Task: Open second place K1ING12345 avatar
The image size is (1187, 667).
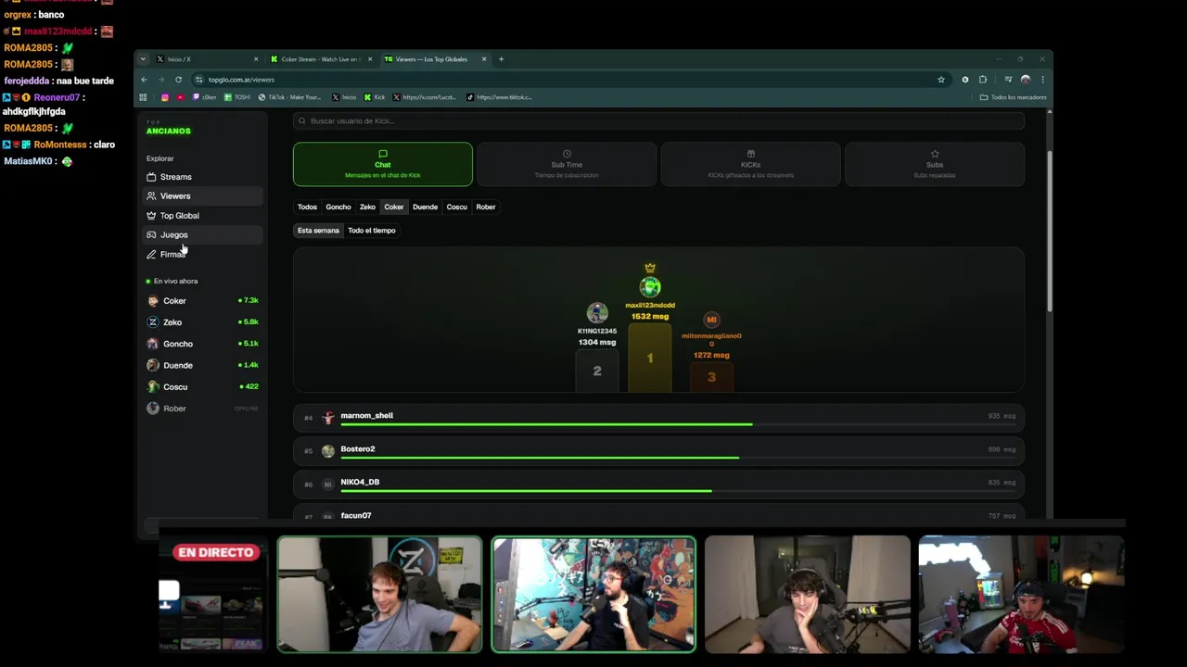Action: click(597, 313)
